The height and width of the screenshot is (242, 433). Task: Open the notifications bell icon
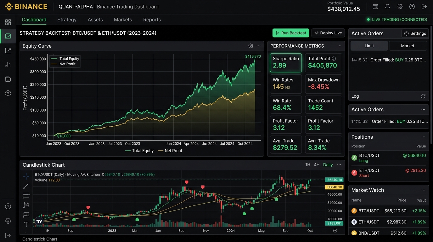[387, 7]
